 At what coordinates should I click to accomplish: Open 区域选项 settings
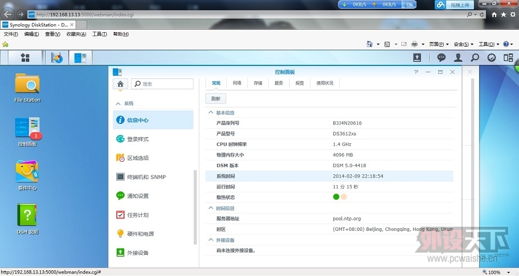[x=153, y=158]
